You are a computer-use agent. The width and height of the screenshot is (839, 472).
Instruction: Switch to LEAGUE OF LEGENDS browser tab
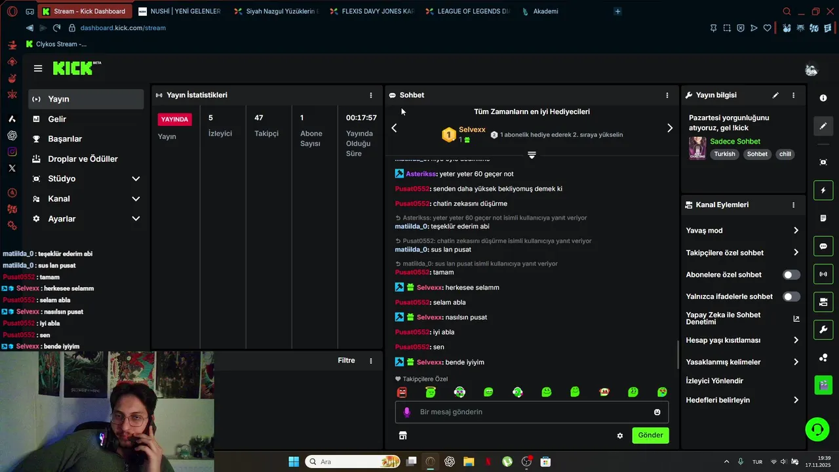(467, 11)
